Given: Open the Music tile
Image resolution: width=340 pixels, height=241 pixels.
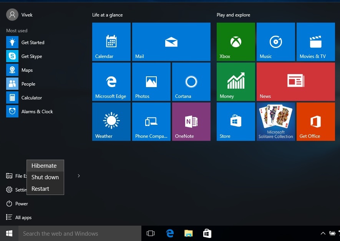Looking at the screenshot, I should tap(276, 42).
